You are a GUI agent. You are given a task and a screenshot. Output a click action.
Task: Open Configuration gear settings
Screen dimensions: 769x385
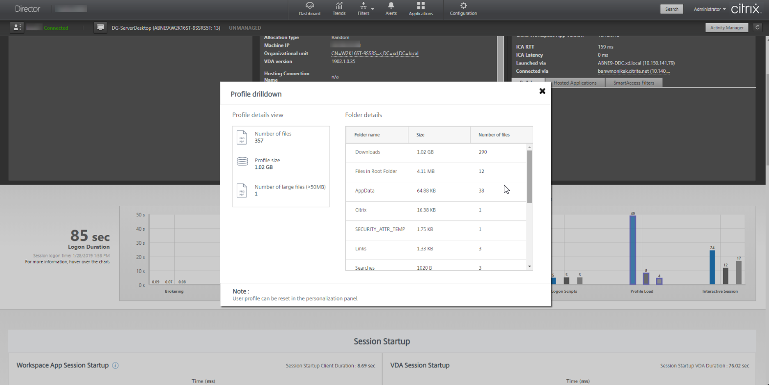[x=463, y=9]
